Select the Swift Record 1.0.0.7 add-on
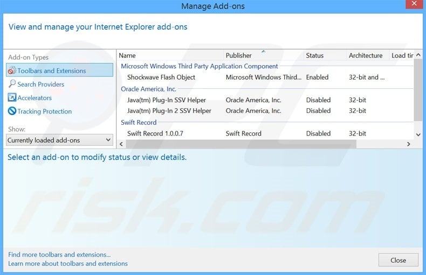 (x=155, y=133)
